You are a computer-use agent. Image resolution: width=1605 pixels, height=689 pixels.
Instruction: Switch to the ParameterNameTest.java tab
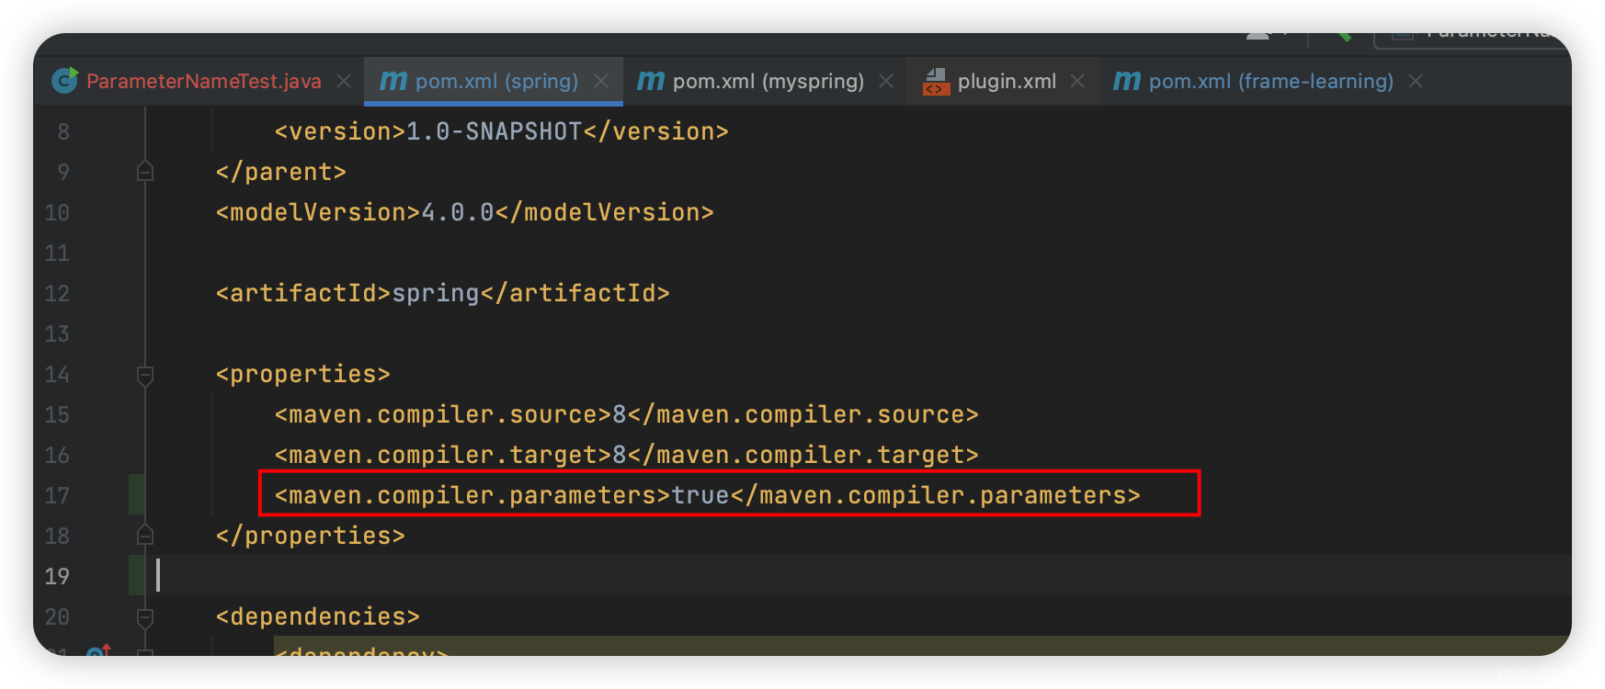pyautogui.click(x=203, y=81)
